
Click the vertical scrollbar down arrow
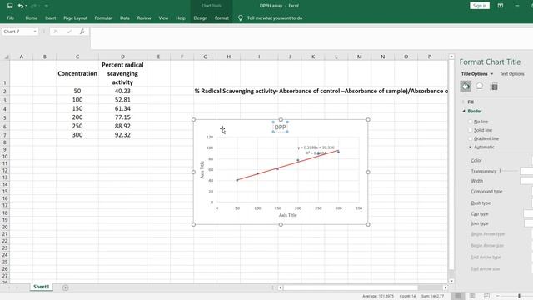coord(451,281)
